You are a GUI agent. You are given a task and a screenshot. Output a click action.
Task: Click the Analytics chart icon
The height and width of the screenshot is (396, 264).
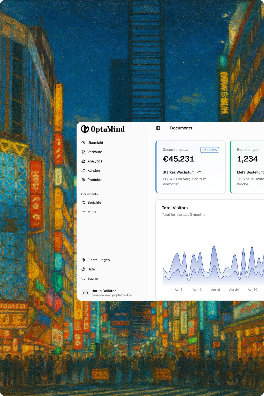[83, 161]
